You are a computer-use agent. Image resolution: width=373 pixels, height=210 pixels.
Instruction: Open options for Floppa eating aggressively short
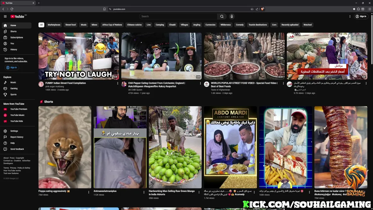click(89, 192)
